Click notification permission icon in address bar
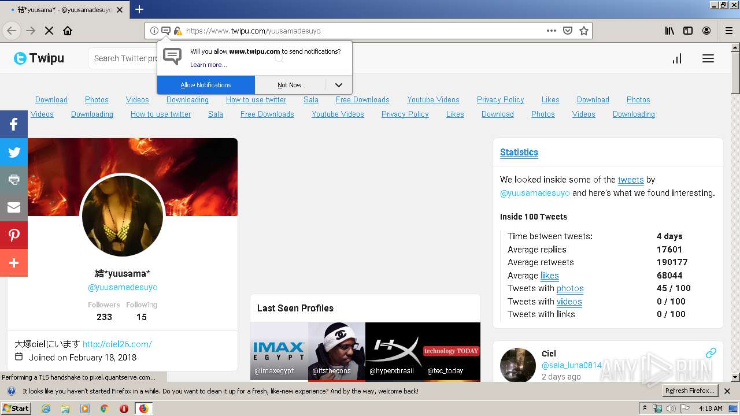The width and height of the screenshot is (740, 416). point(166,31)
